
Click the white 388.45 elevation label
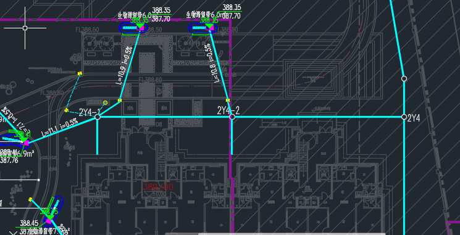[29, 223]
